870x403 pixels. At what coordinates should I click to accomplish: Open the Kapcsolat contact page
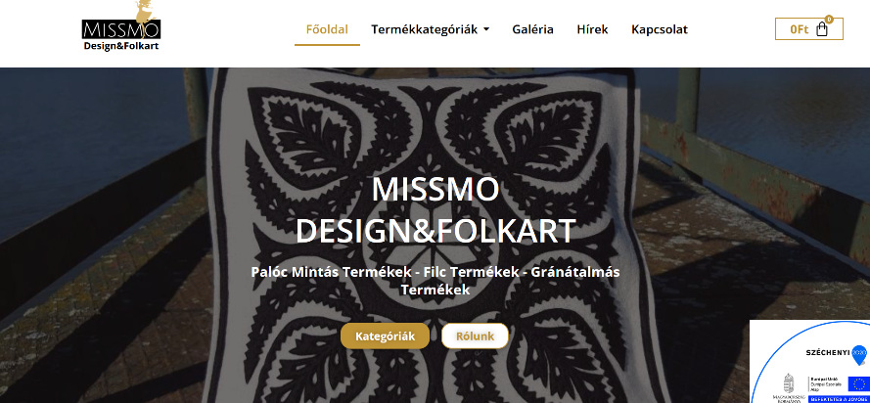(660, 29)
